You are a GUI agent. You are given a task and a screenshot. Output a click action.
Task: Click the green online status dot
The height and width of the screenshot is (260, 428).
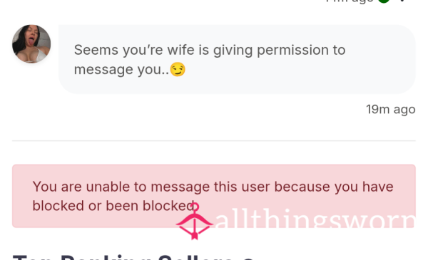click(x=384, y=1)
